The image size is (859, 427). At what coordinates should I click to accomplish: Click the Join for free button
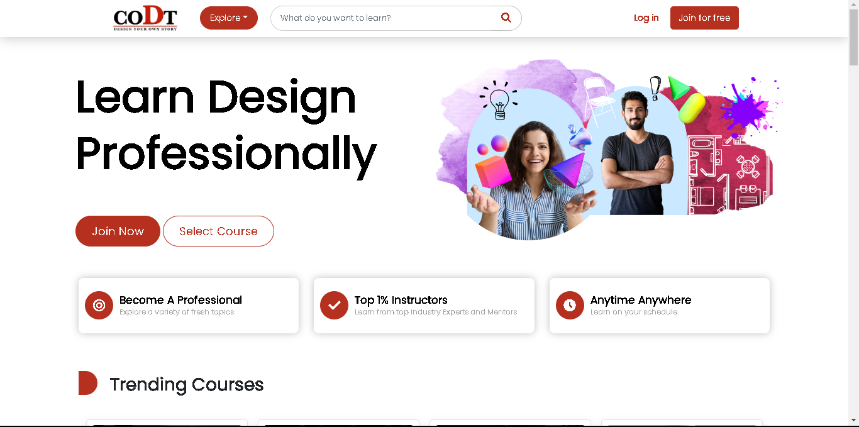pyautogui.click(x=704, y=18)
